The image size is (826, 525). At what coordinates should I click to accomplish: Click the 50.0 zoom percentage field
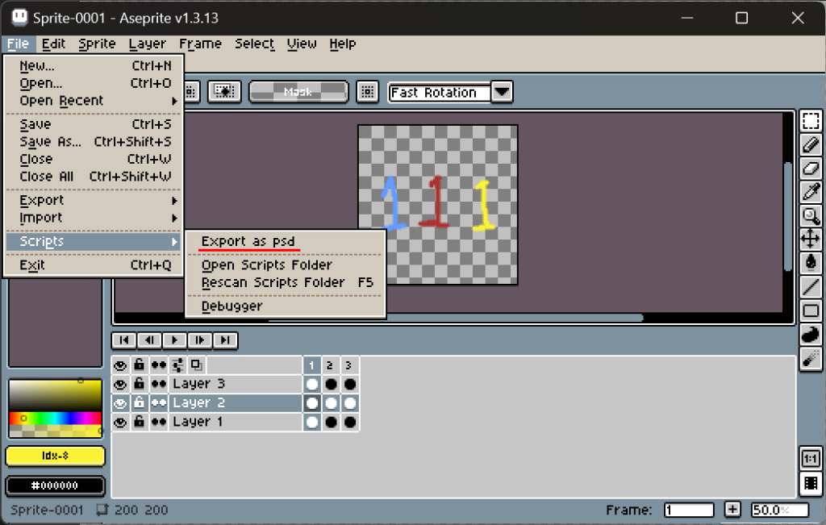click(x=780, y=510)
